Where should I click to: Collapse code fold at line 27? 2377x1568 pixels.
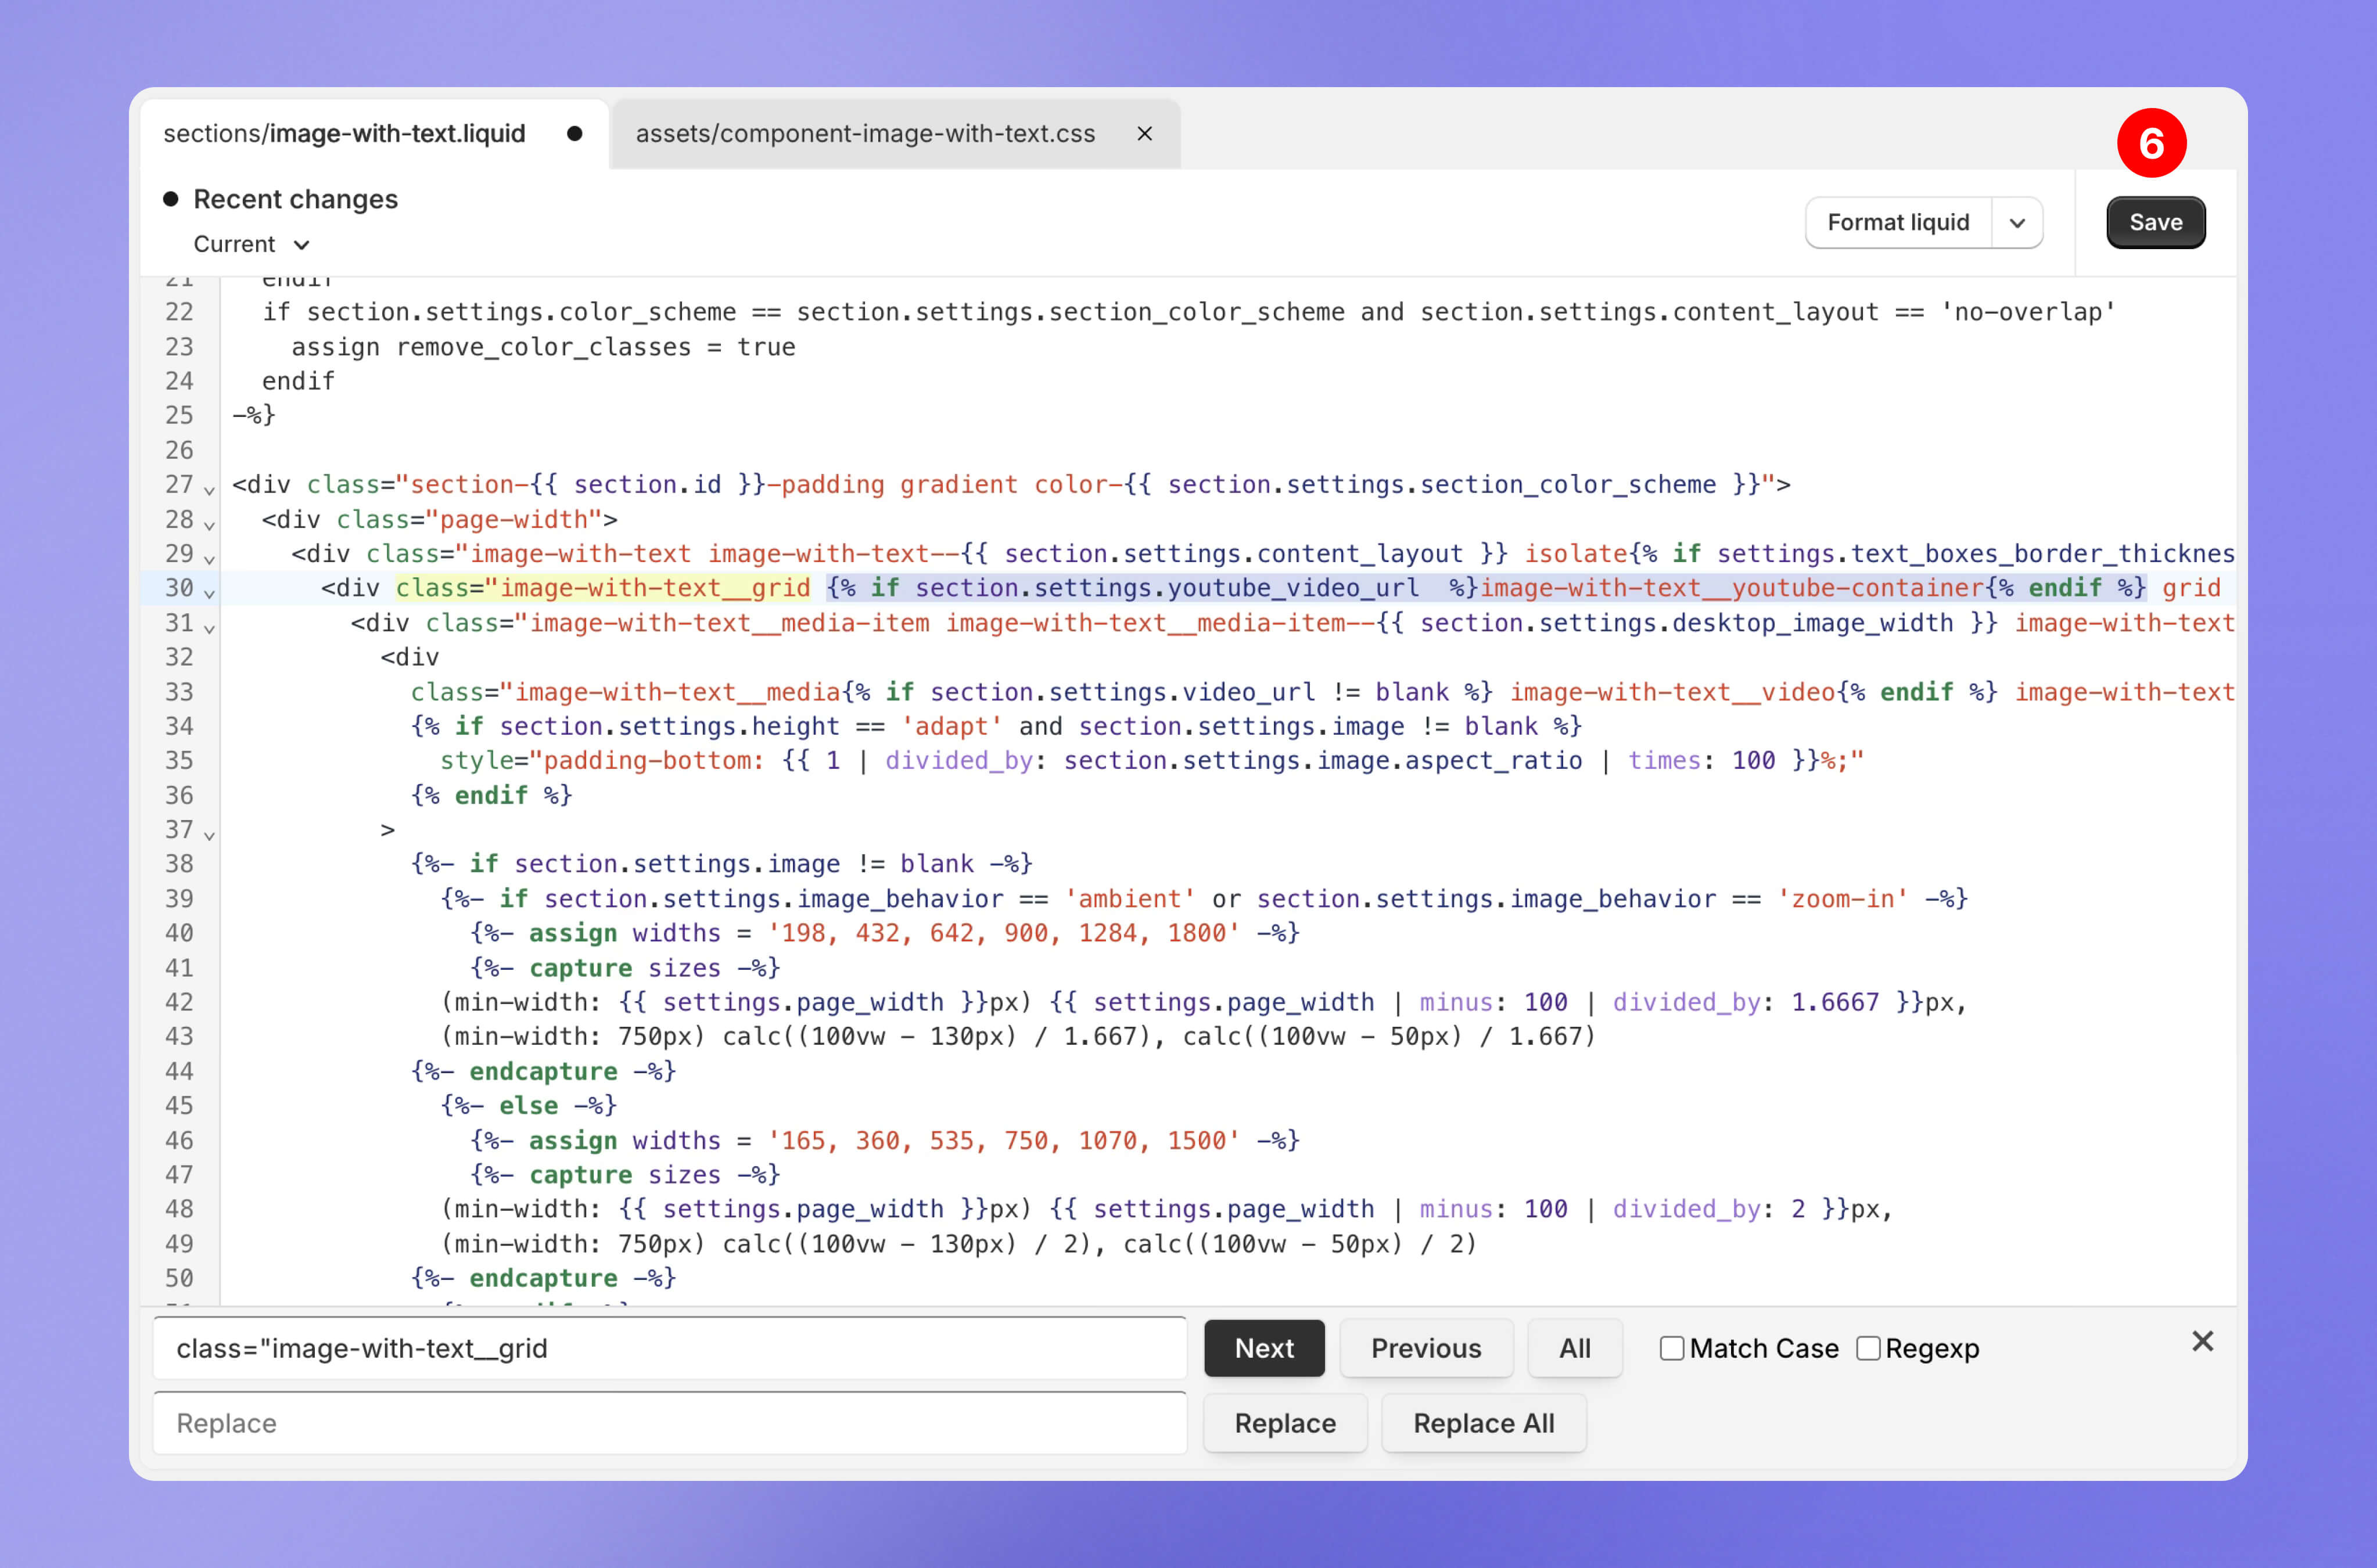[x=209, y=490]
